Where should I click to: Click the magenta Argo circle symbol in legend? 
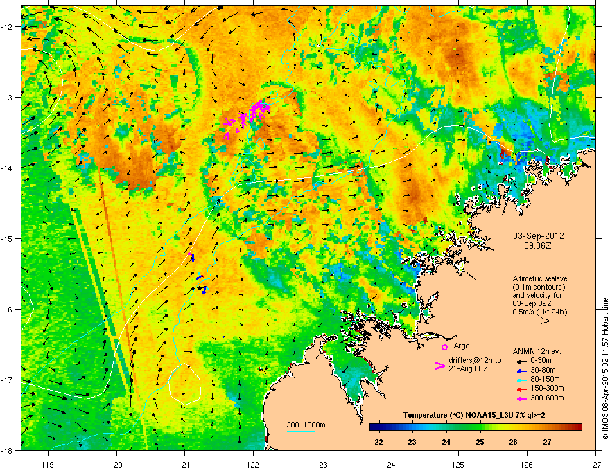[444, 347]
